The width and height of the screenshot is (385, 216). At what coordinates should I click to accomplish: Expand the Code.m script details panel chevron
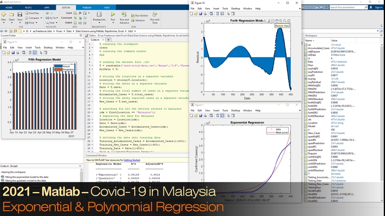(80, 166)
